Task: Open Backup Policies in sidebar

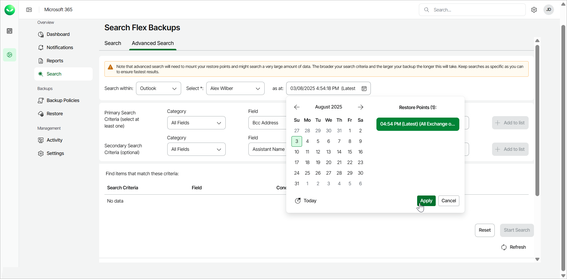Action: pyautogui.click(x=63, y=100)
